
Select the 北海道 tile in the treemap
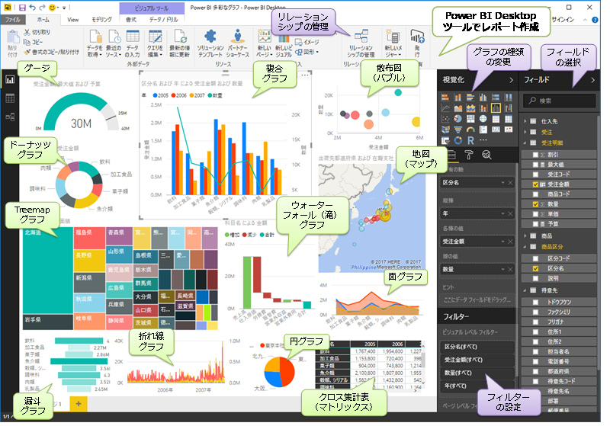click(48, 270)
